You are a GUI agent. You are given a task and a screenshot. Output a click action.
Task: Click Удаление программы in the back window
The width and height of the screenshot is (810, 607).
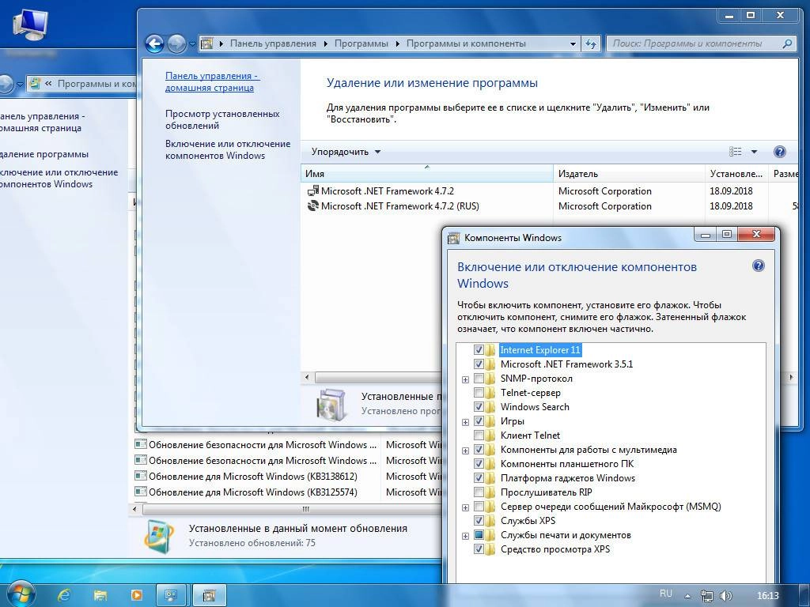(x=44, y=154)
